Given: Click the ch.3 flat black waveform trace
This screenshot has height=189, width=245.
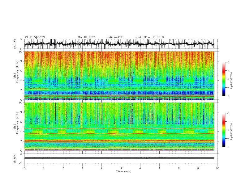Looking at the screenshot, I should click(x=119, y=158).
